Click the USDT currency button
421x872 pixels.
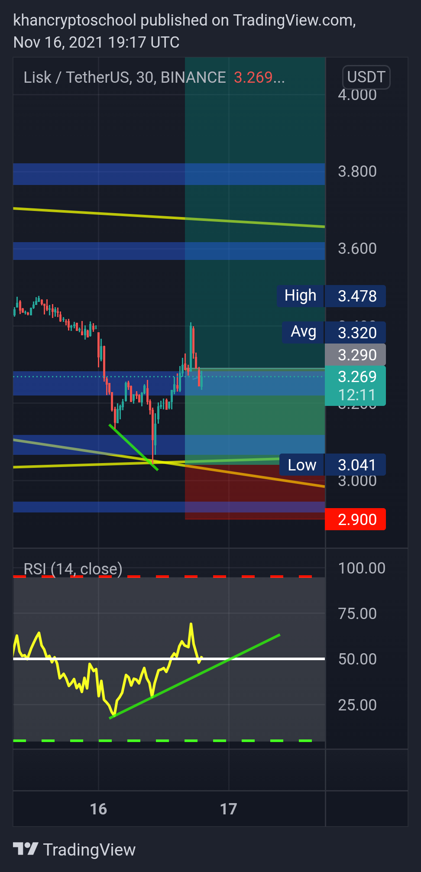pos(366,77)
